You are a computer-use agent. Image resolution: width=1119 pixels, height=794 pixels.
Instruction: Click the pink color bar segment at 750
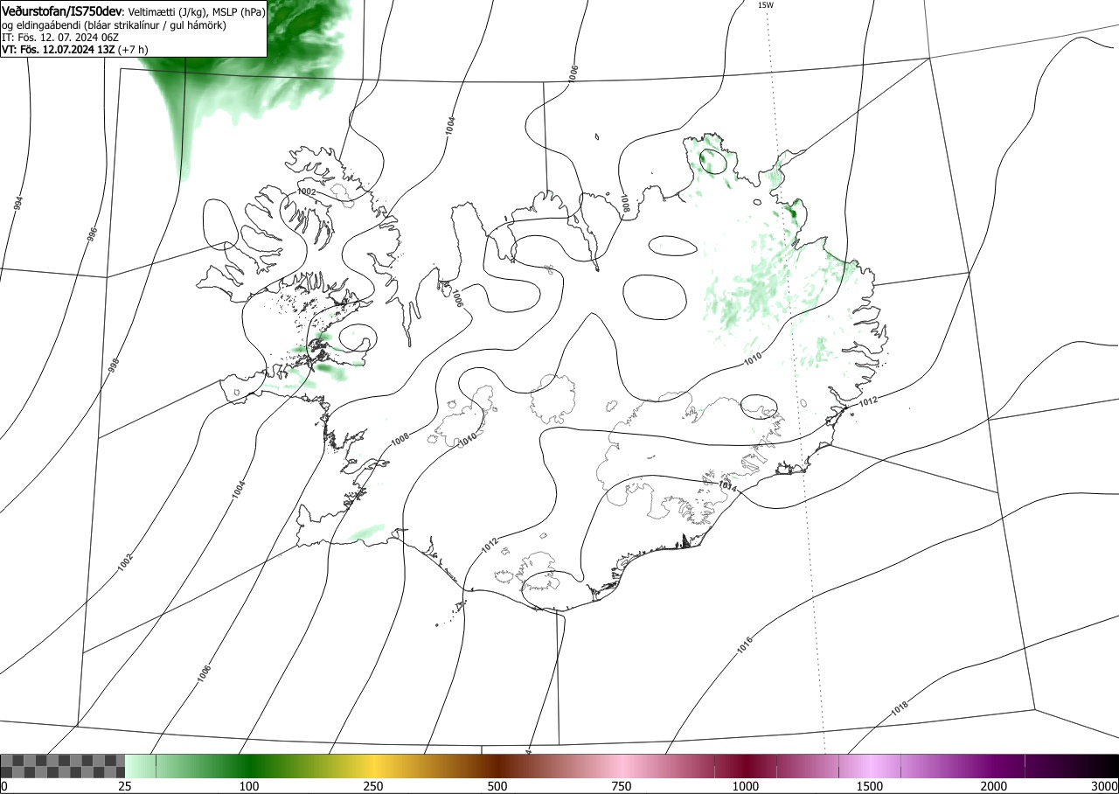coord(622,766)
